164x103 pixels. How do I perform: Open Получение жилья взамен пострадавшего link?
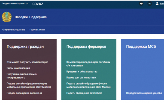22,76
